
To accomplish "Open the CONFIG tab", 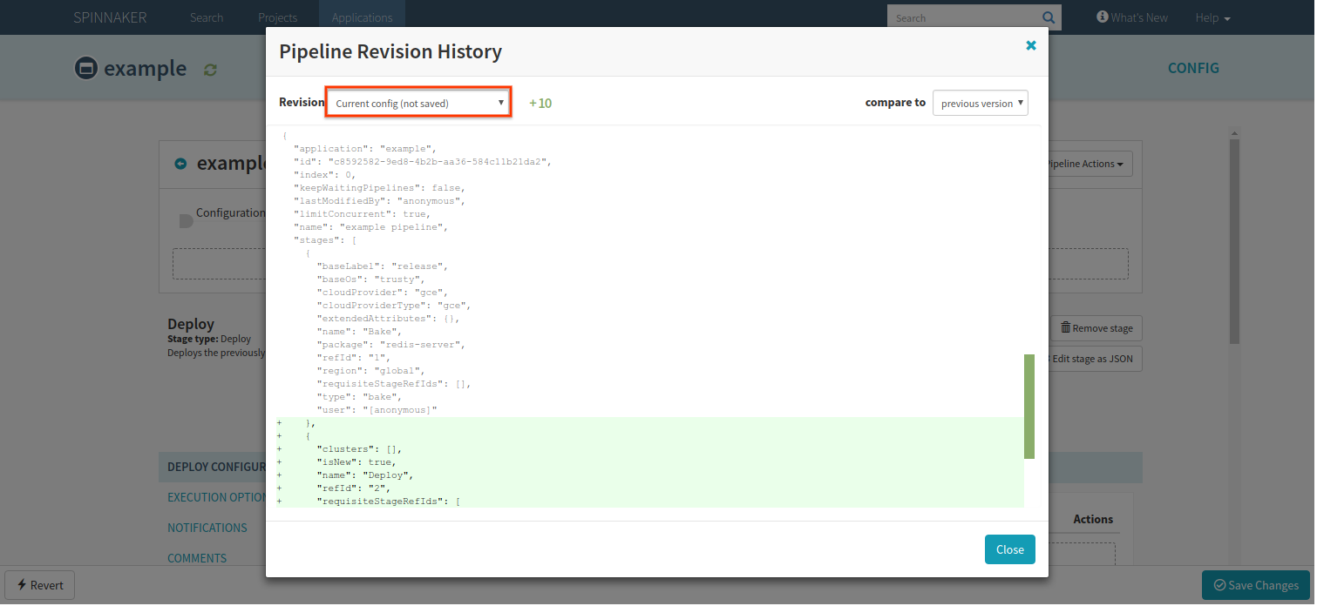I will coord(1193,68).
